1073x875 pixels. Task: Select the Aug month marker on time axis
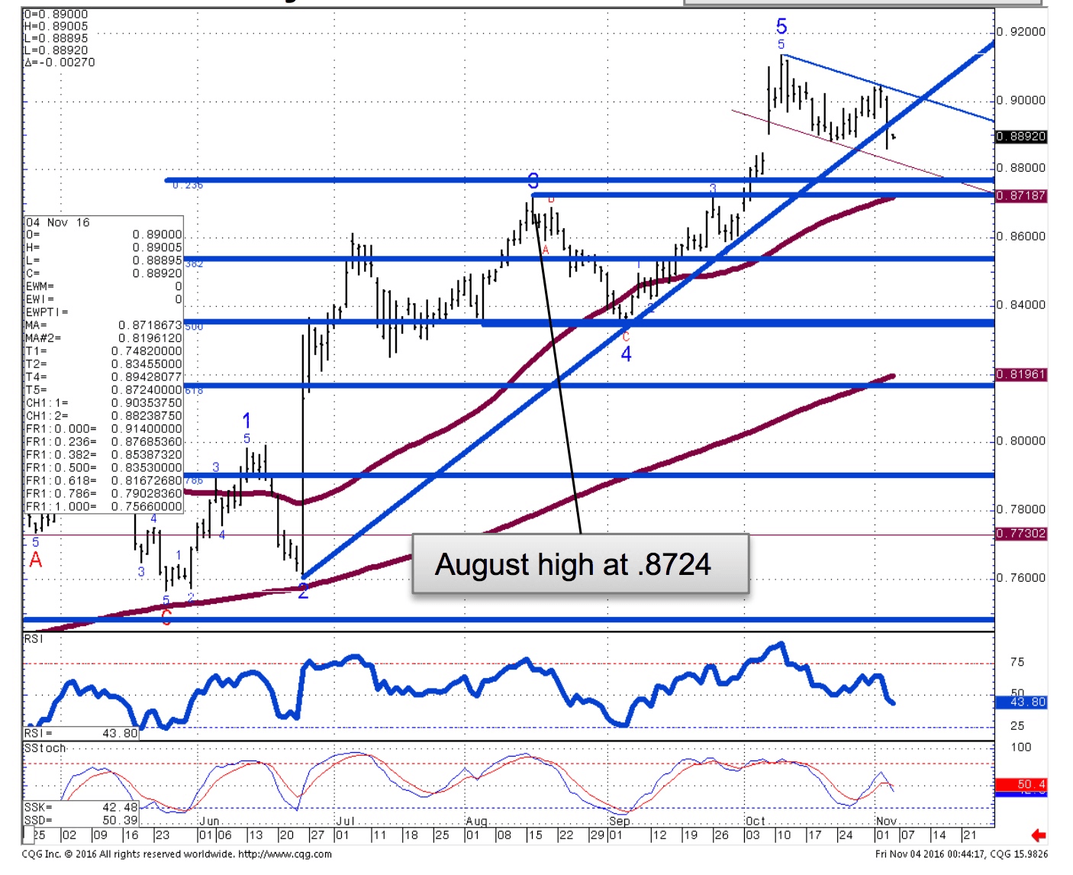click(475, 821)
